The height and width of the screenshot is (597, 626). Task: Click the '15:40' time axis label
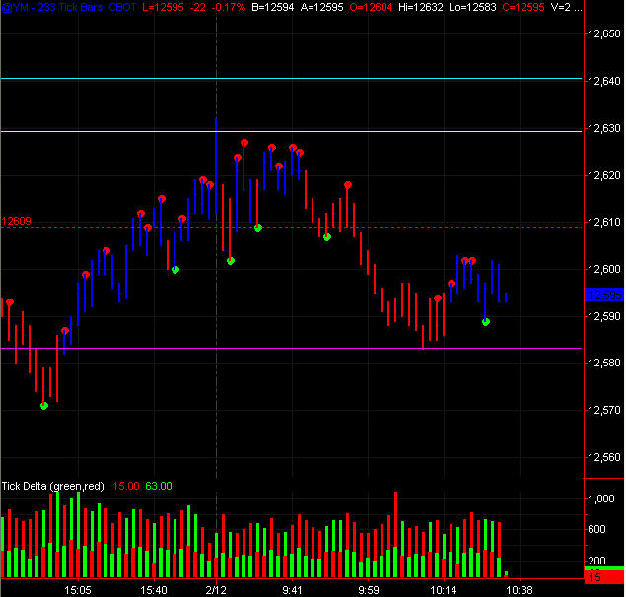tap(154, 590)
